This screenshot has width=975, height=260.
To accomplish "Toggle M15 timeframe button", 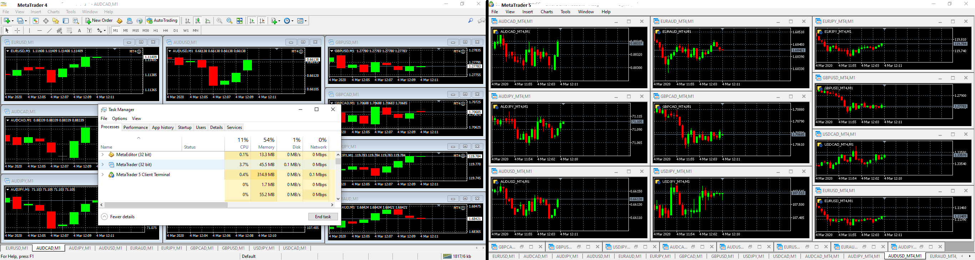I will [136, 31].
